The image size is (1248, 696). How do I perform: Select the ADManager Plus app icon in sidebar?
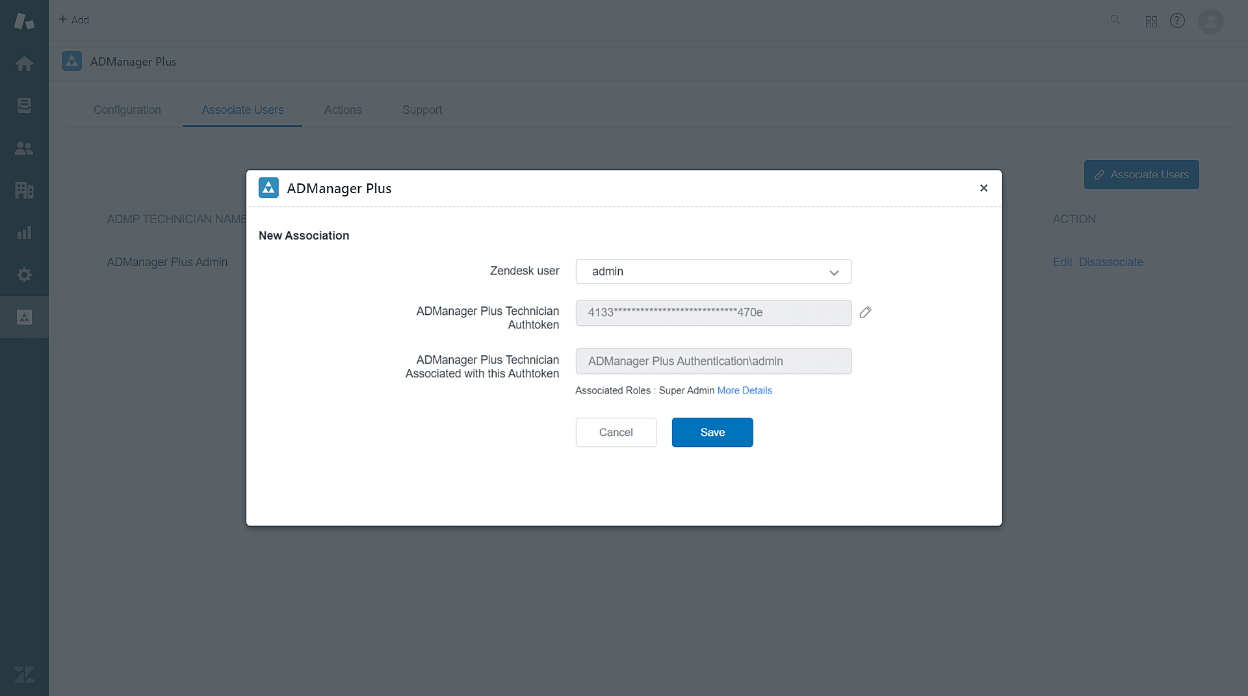coord(24,317)
